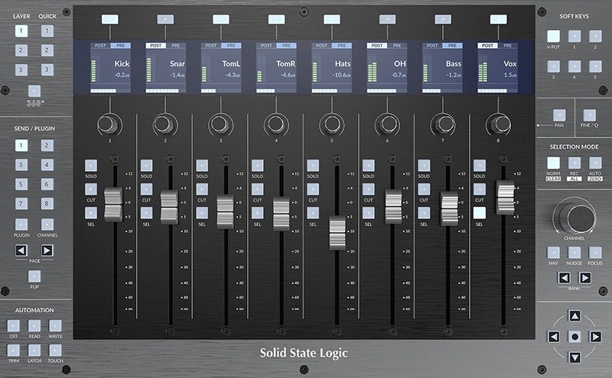Screen dimensions: 612x378
Task: Select POST tab on Vox display
Action: click(487, 46)
